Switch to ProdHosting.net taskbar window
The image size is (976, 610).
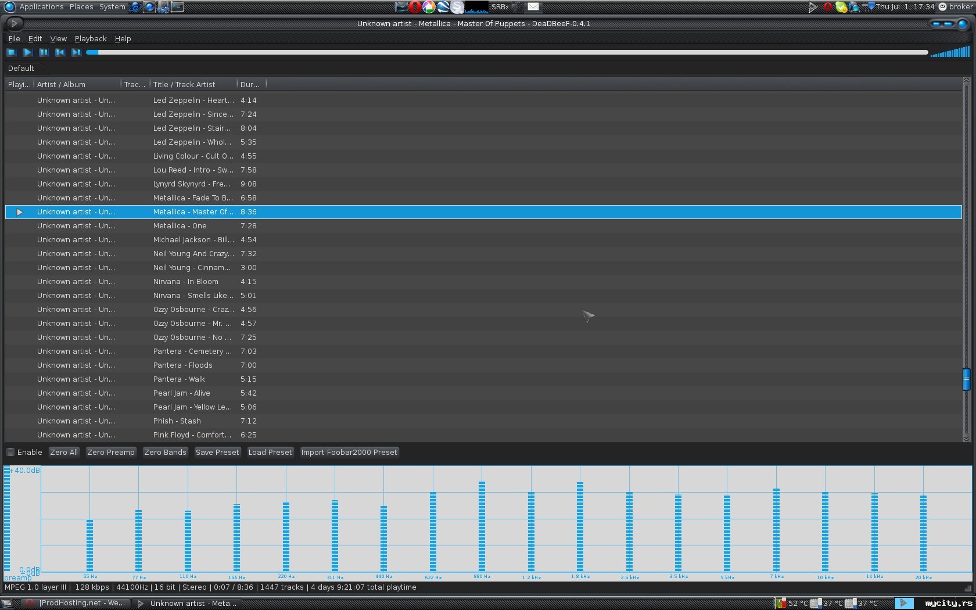[x=76, y=603]
